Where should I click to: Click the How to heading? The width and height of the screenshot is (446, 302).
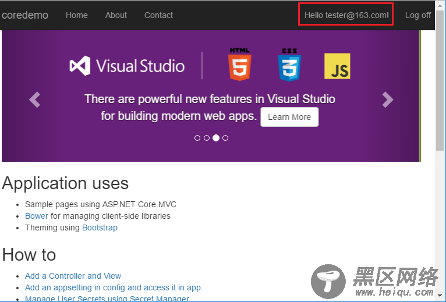click(29, 254)
